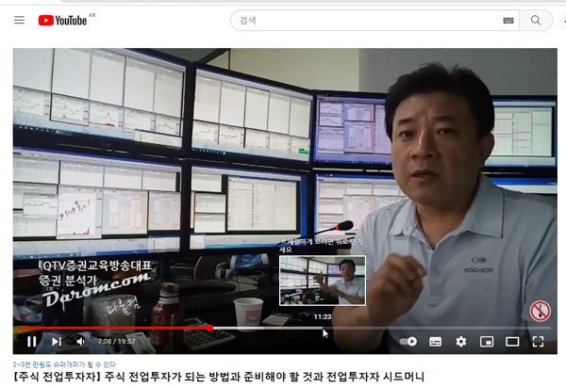Screen dimensions: 566x387
Task: Toggle subtitles/closed captions
Action: (435, 341)
